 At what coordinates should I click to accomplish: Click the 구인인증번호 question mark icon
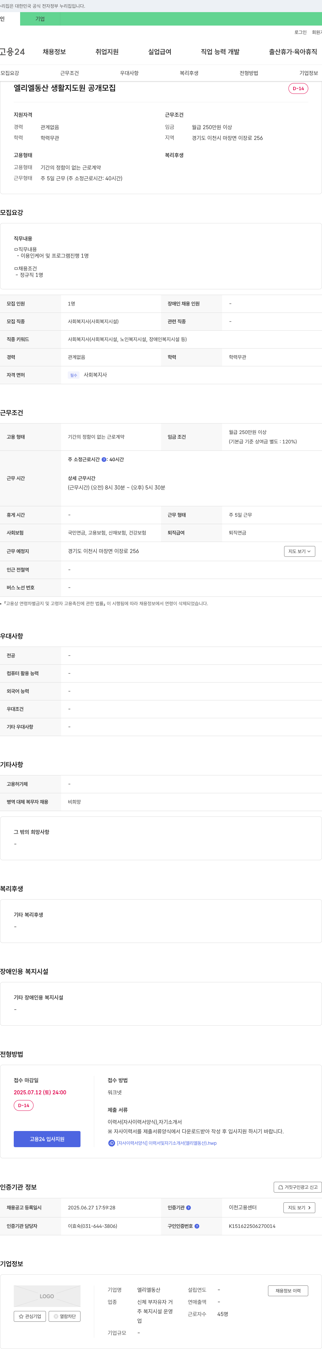pos(197,1226)
